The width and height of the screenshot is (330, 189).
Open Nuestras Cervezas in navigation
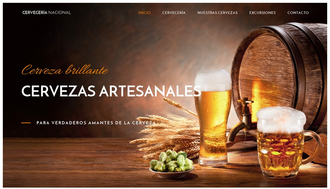pyautogui.click(x=217, y=13)
